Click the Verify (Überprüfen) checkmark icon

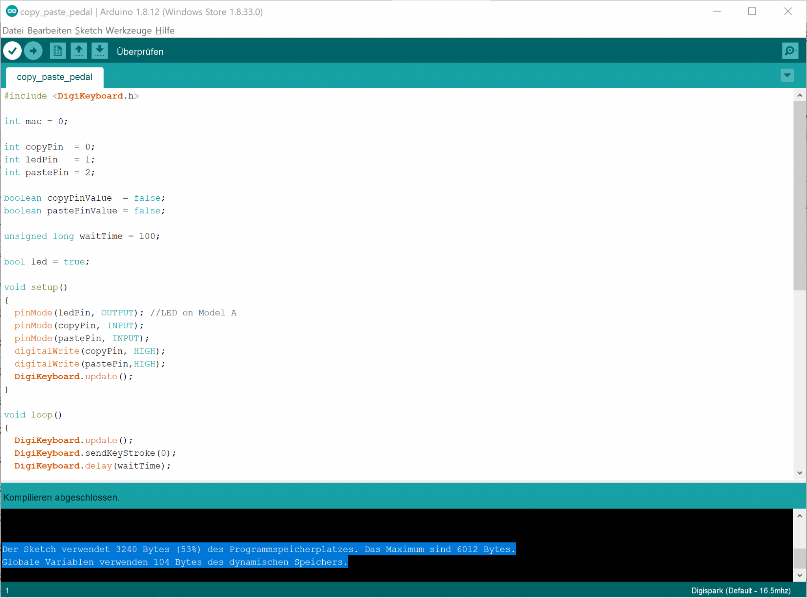pyautogui.click(x=12, y=50)
